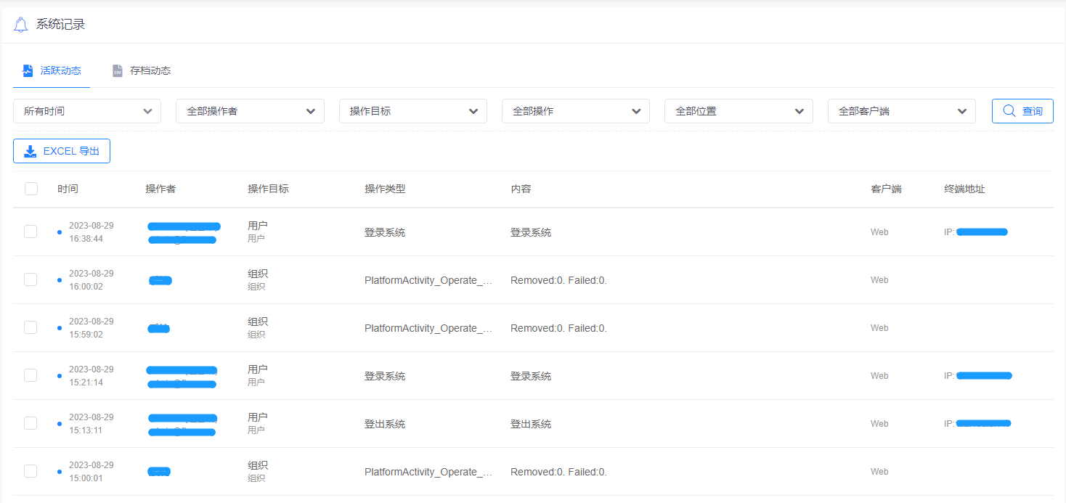
Task: Expand the 全部操作者 operator dropdown
Action: point(250,111)
